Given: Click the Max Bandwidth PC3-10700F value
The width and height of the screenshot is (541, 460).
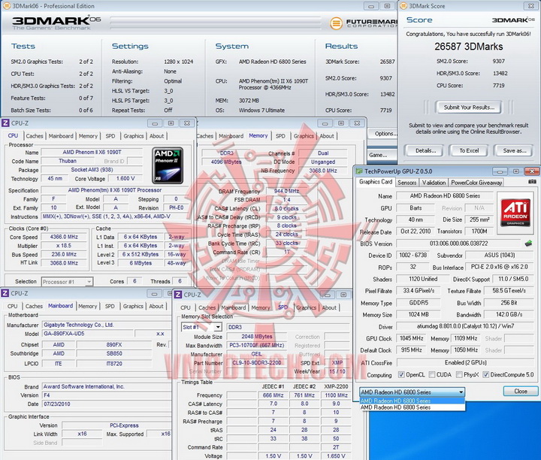Looking at the screenshot, I should pyautogui.click(x=257, y=346).
